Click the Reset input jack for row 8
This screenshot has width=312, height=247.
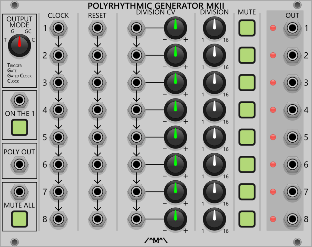(x=97, y=219)
